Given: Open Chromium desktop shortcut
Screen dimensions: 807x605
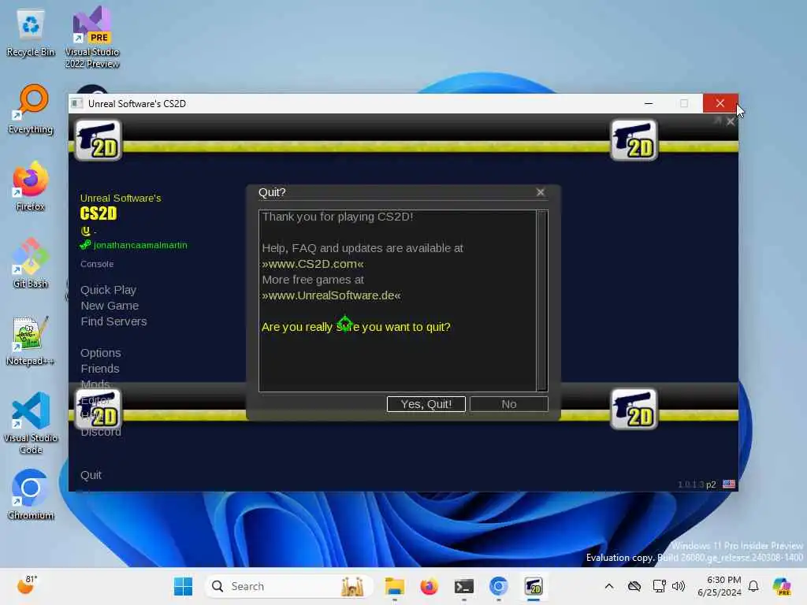Looking at the screenshot, I should click(31, 496).
